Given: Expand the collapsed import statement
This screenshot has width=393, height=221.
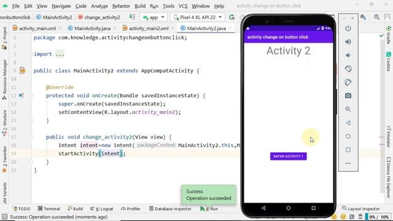Looking at the screenshot, I should tap(60, 54).
